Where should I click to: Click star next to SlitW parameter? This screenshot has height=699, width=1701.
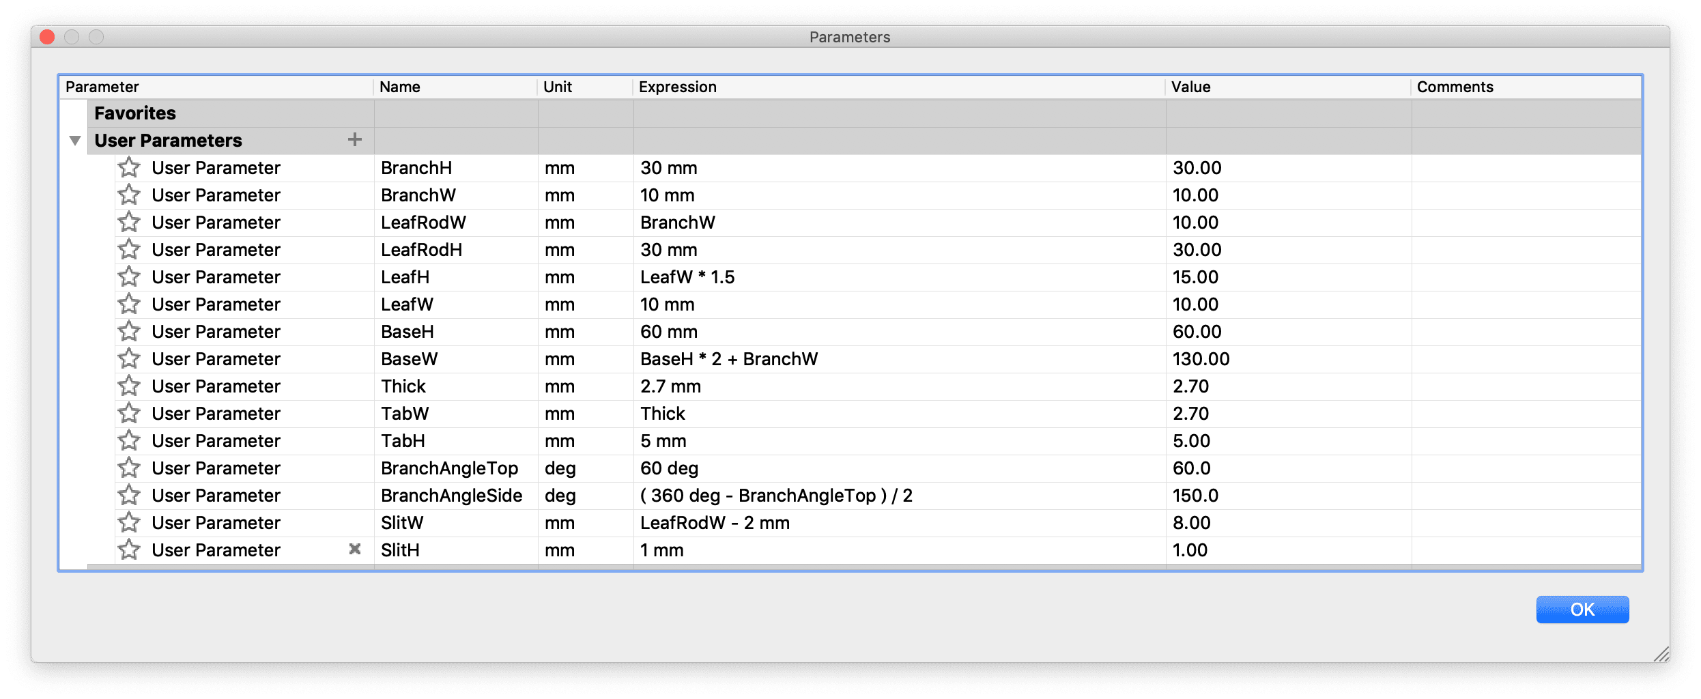click(129, 523)
